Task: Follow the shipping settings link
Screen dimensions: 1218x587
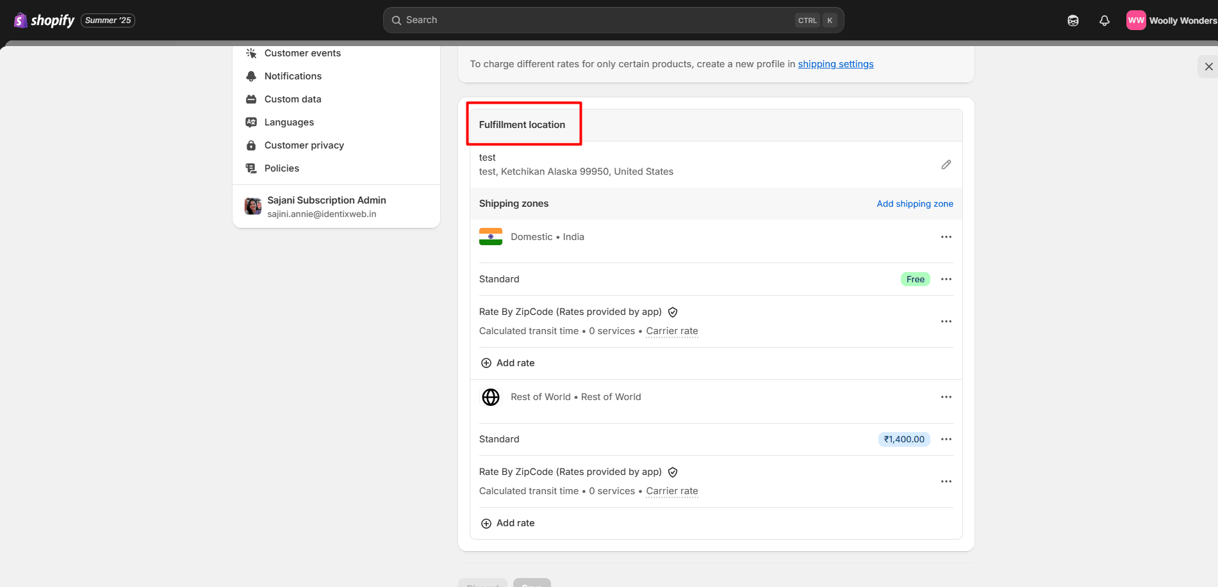Action: [835, 64]
